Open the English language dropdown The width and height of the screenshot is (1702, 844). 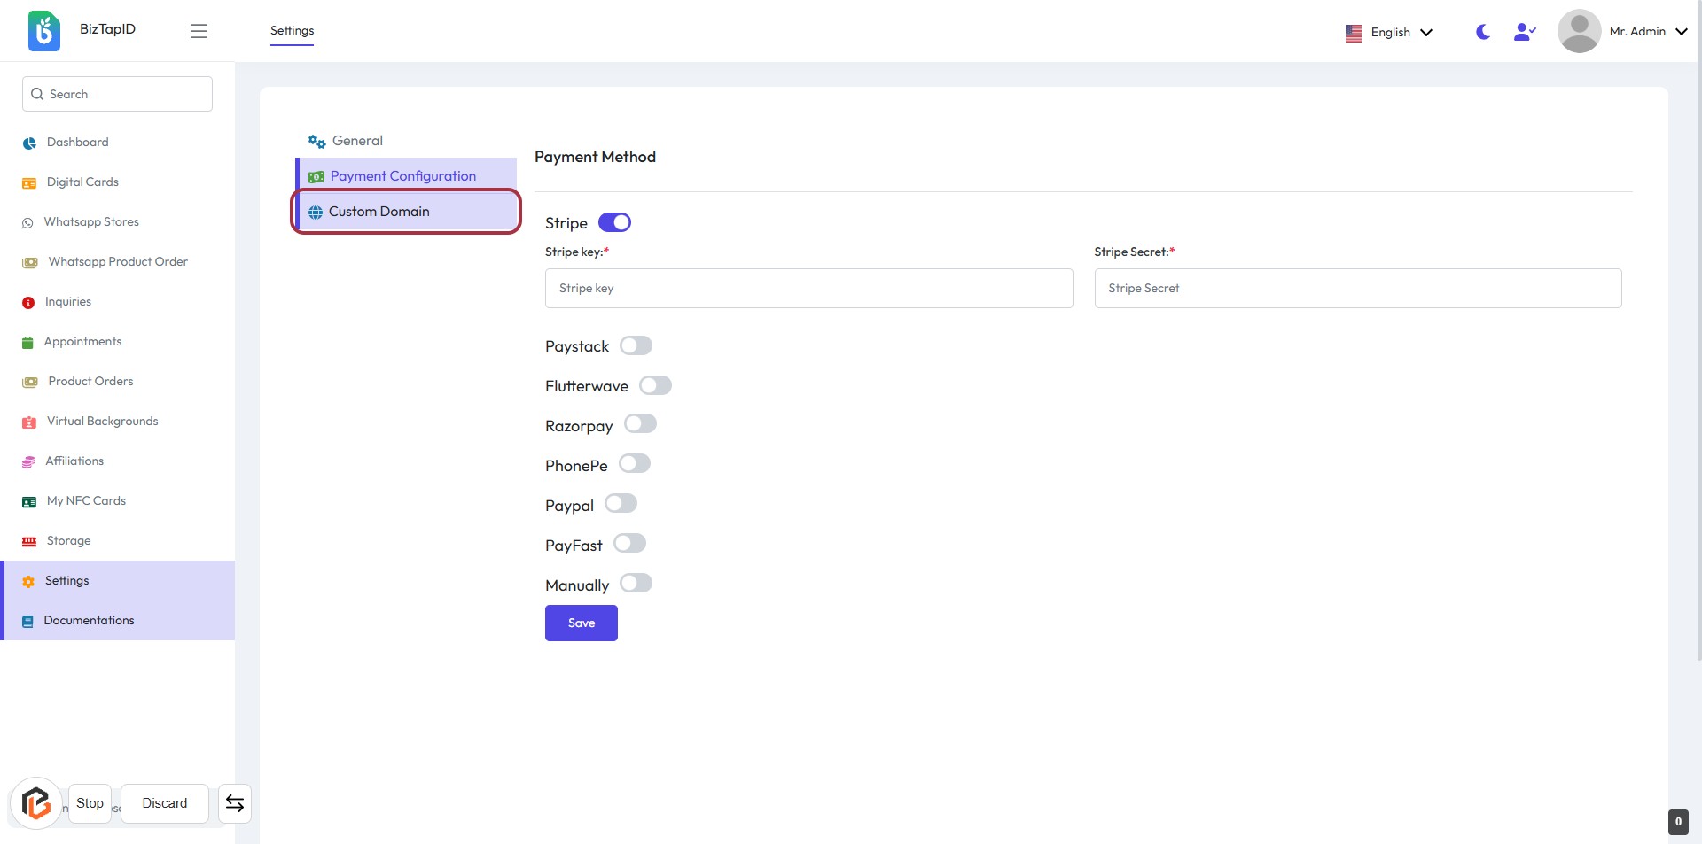[x=1389, y=33]
